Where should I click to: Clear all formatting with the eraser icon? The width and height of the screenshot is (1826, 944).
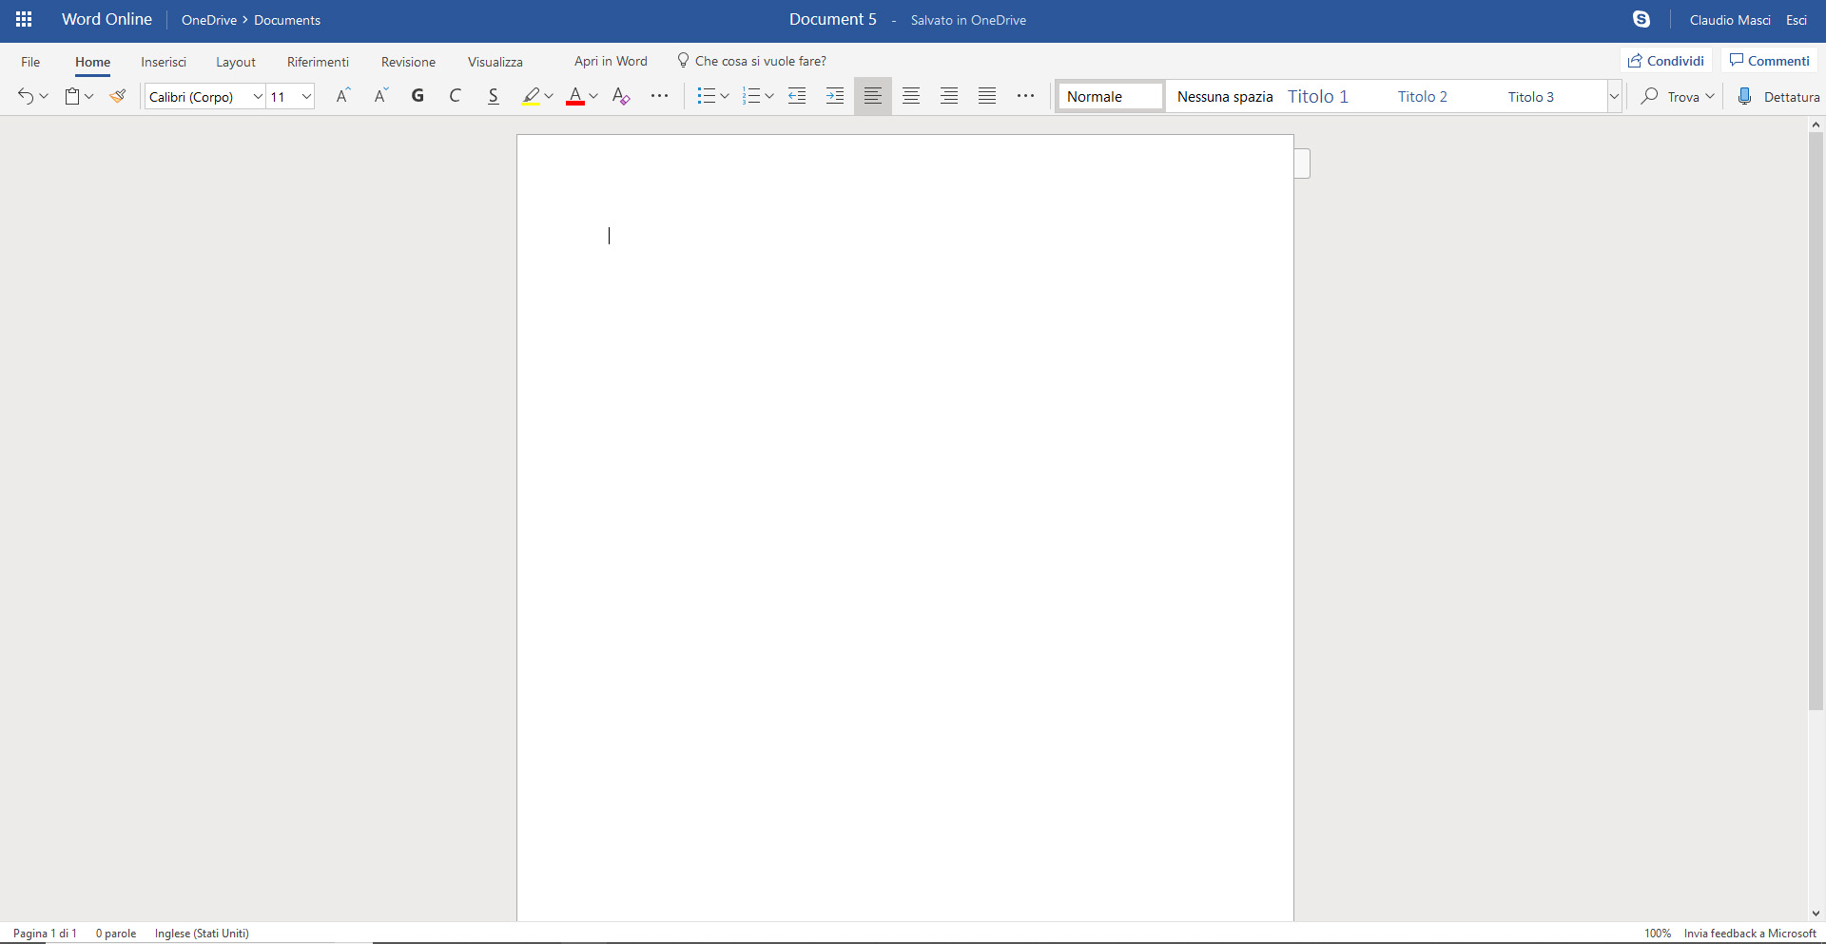(x=620, y=95)
